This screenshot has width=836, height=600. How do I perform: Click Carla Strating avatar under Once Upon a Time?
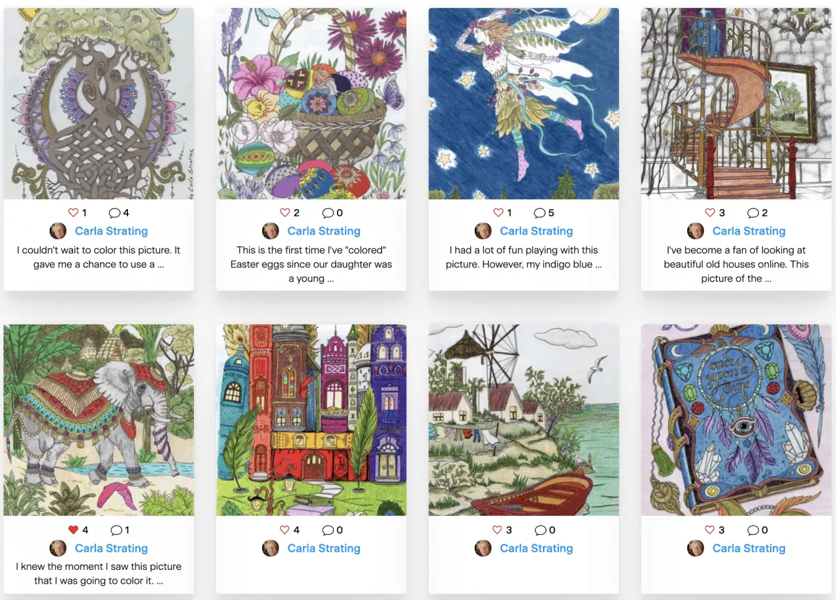(696, 548)
